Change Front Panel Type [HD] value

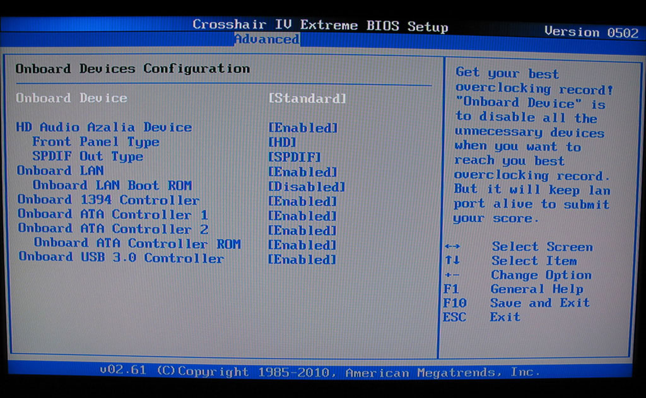(x=282, y=142)
